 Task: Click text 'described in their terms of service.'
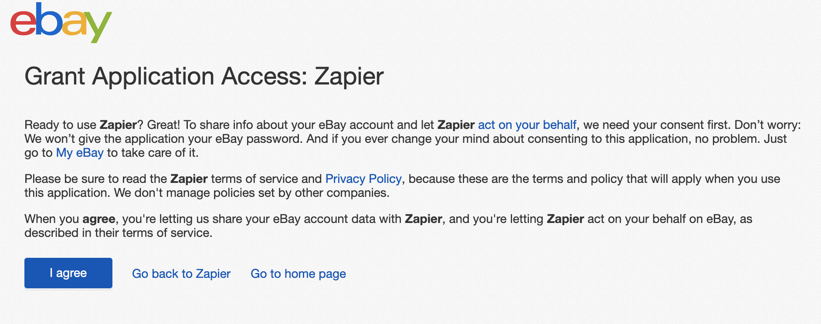119,233
